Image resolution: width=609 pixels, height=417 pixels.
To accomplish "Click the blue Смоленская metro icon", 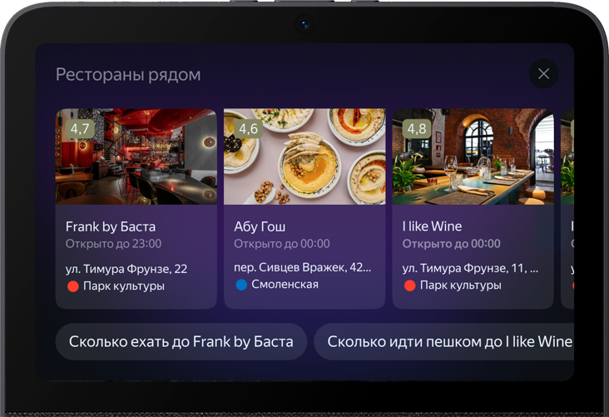I will [241, 285].
